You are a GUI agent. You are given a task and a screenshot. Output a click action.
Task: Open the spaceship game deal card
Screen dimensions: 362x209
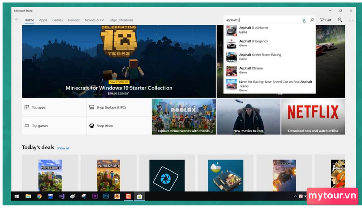click(284, 173)
